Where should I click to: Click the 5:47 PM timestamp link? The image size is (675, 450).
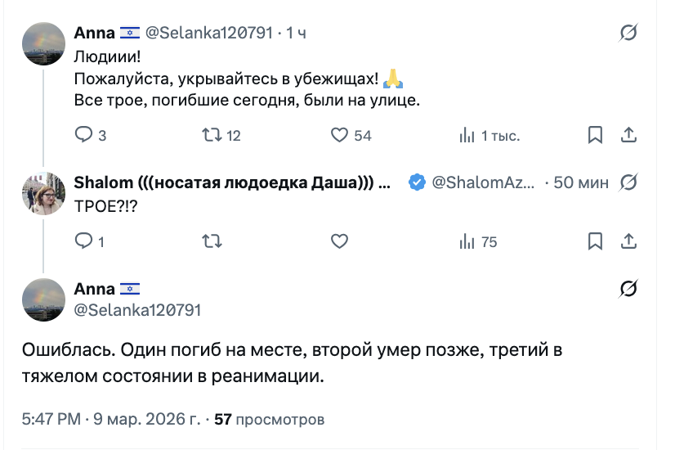pos(51,420)
